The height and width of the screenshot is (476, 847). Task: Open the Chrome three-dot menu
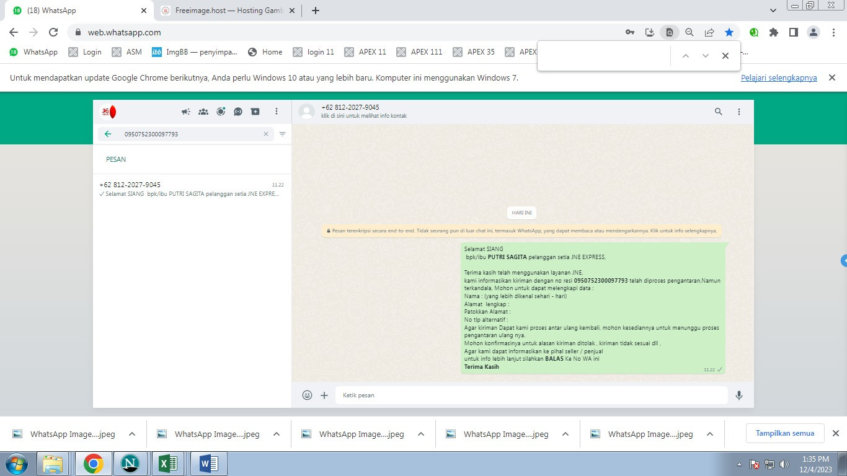(x=833, y=32)
